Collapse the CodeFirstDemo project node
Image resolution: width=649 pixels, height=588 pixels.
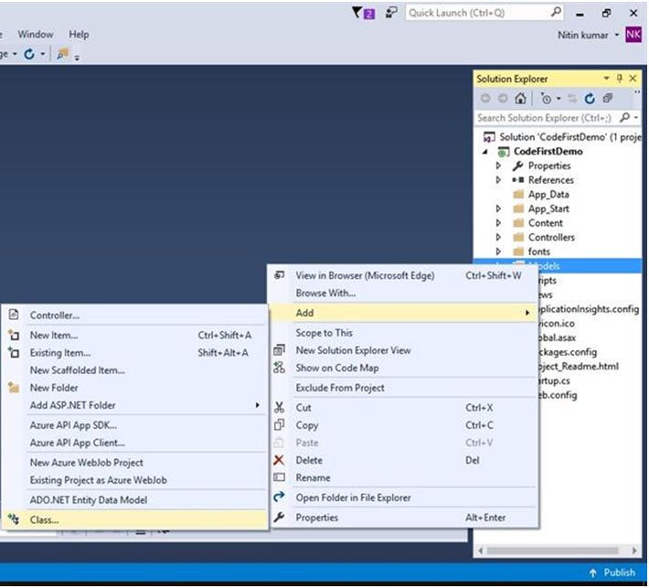pyautogui.click(x=485, y=152)
